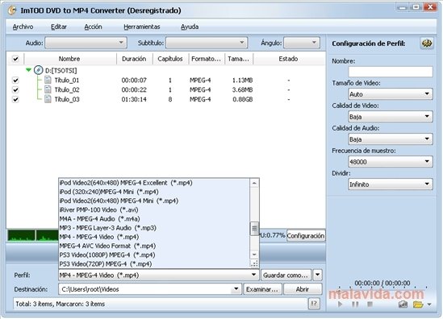Open the Ayuda menu
This screenshot has width=443, height=319.
coord(190,27)
